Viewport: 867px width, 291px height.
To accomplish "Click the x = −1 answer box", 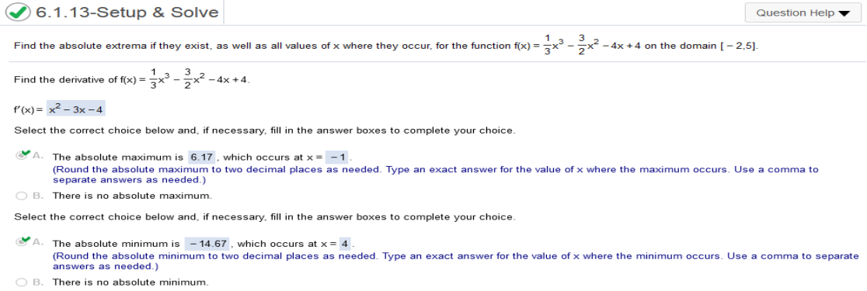I will (337, 158).
